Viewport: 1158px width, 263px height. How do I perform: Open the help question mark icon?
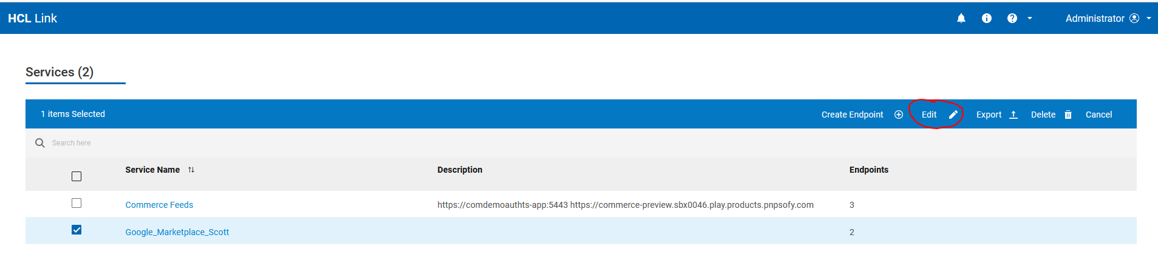pyautogui.click(x=1012, y=18)
